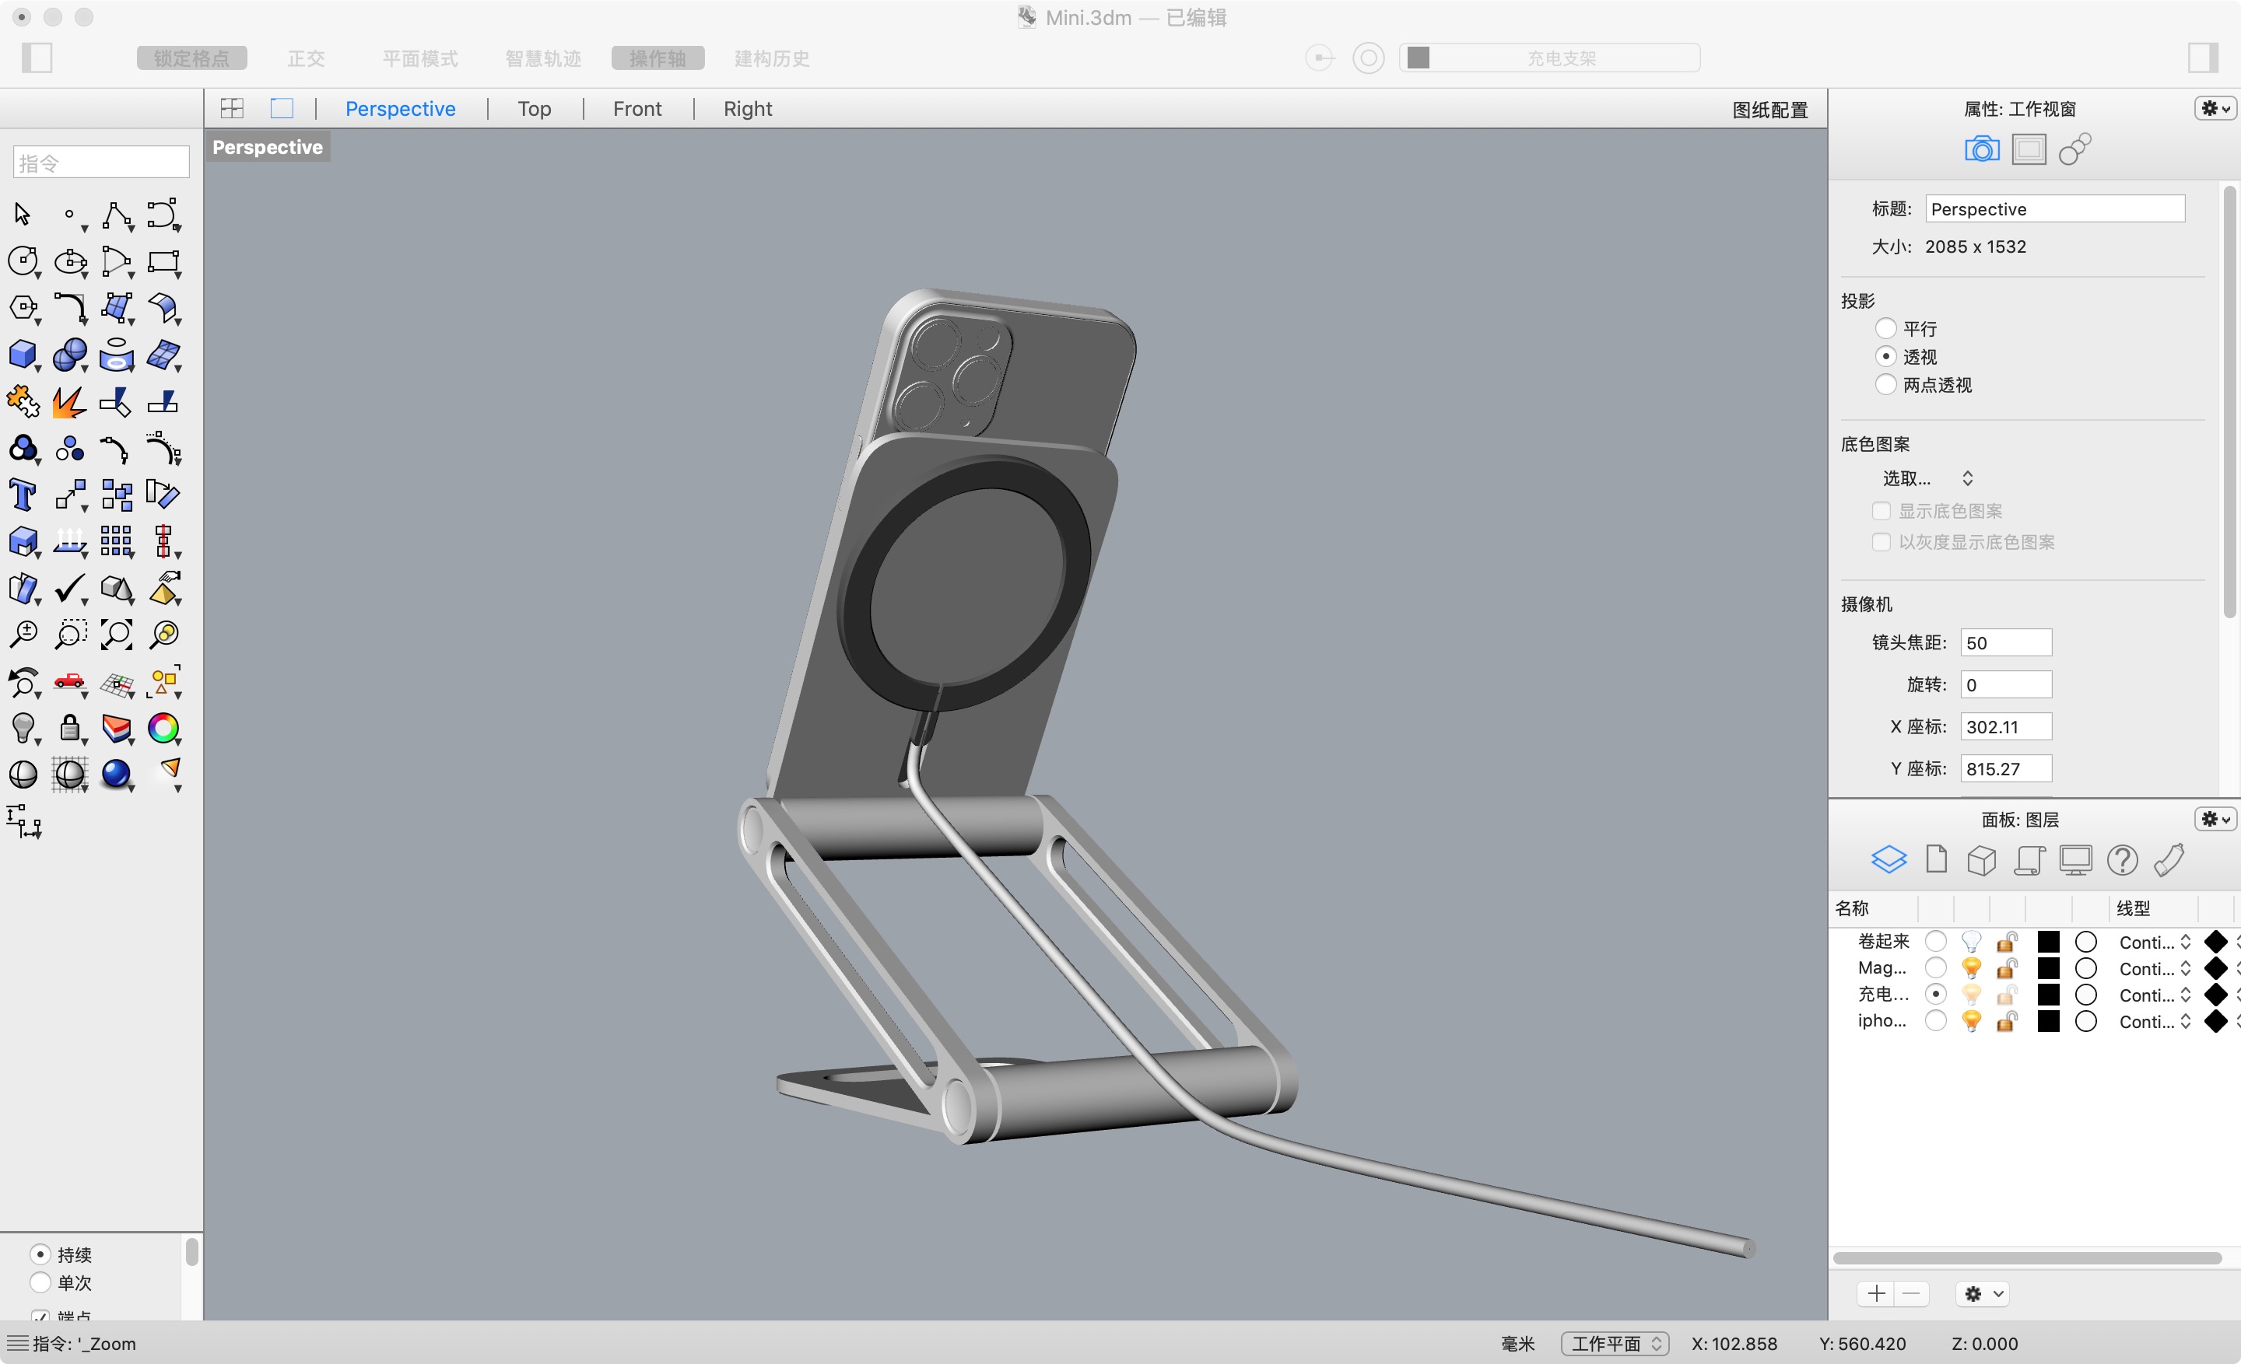Viewport: 2241px width, 1364px height.
Task: Select the Sphere creation tool
Action: pos(71,355)
